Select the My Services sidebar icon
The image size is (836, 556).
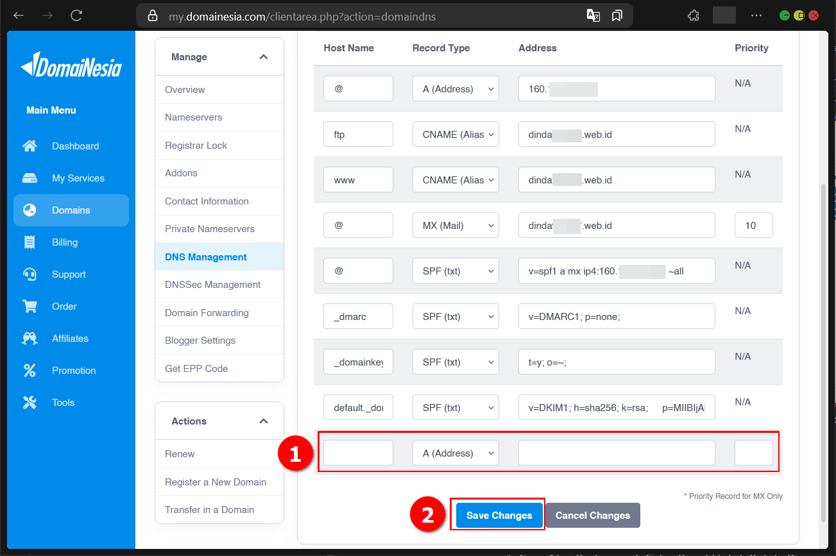pyautogui.click(x=30, y=178)
